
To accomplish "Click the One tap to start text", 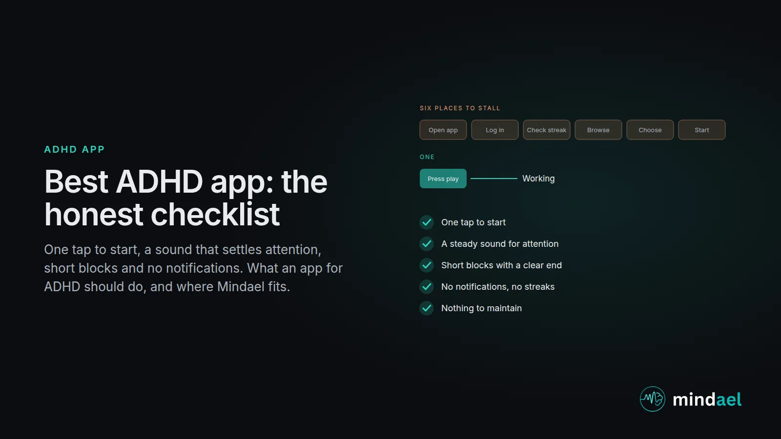I will [473, 222].
